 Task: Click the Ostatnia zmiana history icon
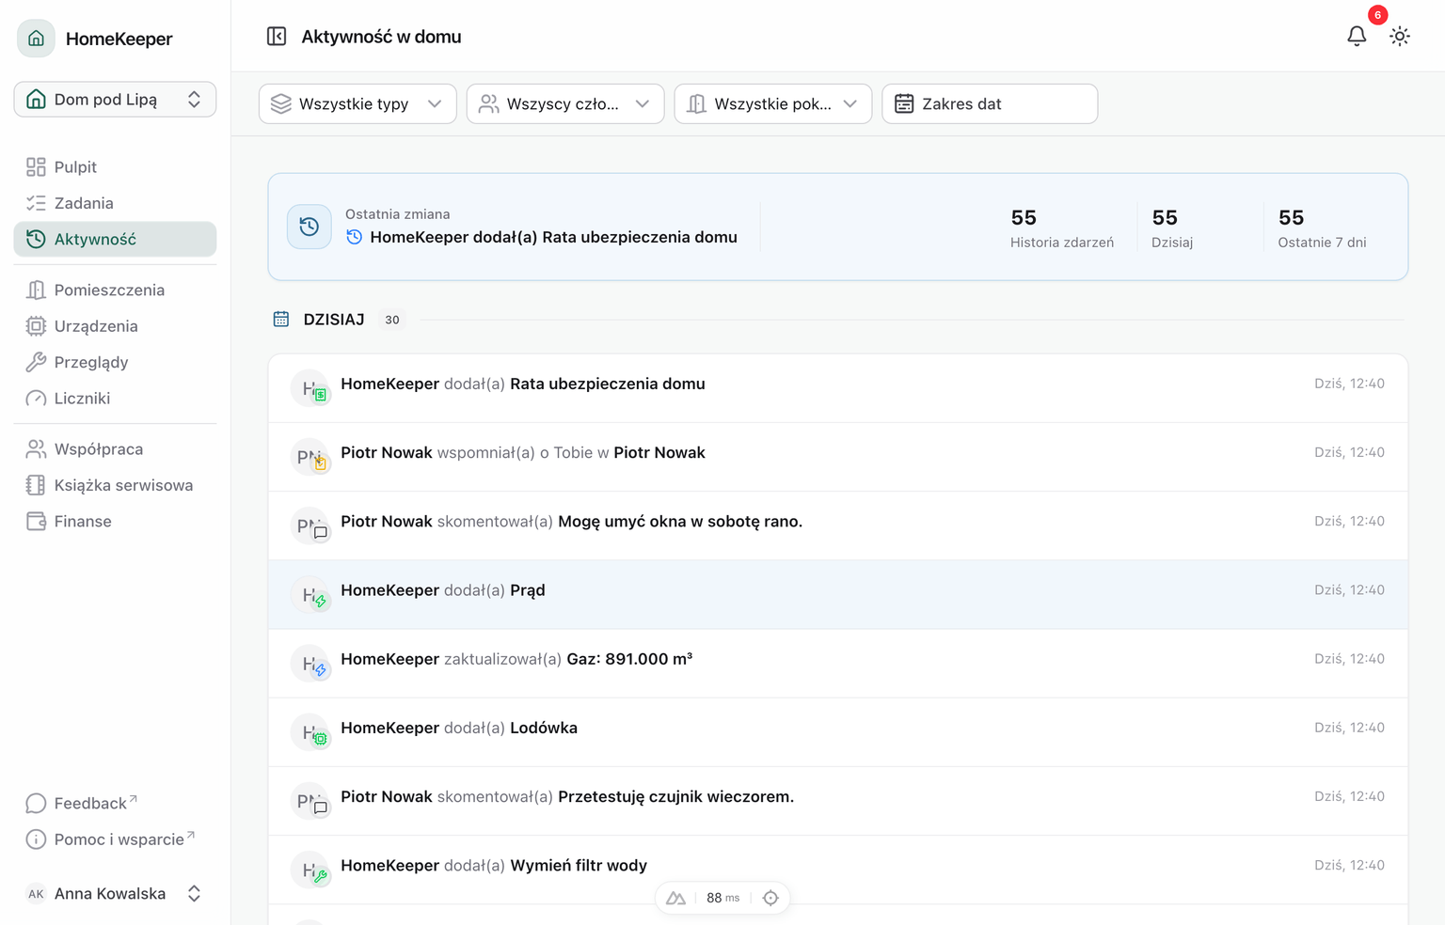[310, 227]
